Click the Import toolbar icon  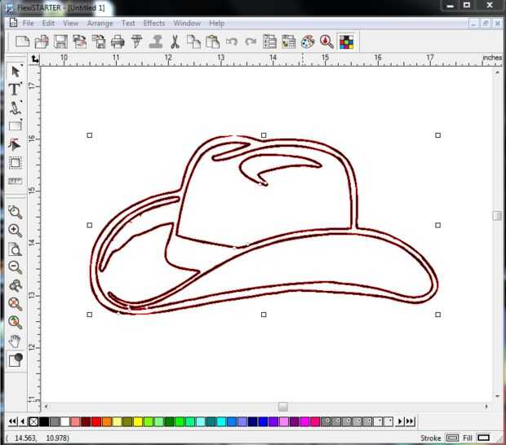click(79, 42)
